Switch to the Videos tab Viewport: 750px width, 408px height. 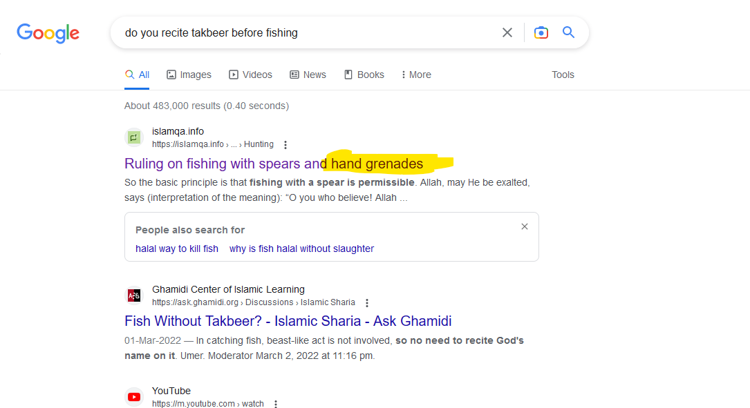coord(250,75)
